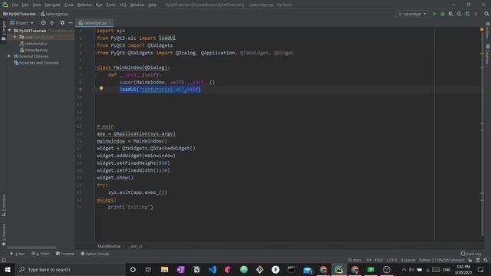Open the SciView tool window on right edge
This screenshot has height=276, width=491.
[488, 31]
